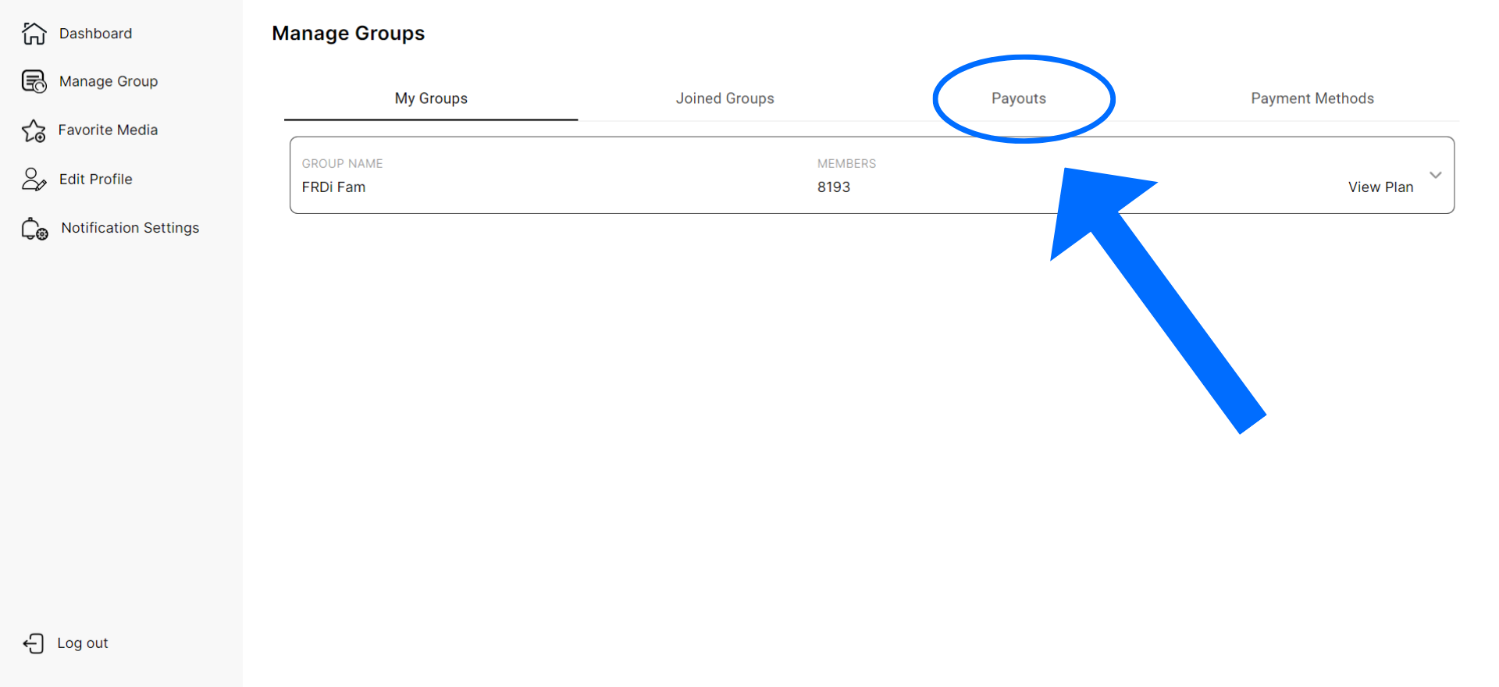Click the Edit Profile person icon
The image size is (1499, 687).
coord(34,179)
